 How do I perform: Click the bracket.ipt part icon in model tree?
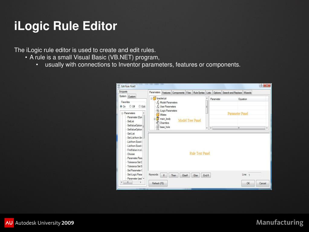[x=155, y=98]
